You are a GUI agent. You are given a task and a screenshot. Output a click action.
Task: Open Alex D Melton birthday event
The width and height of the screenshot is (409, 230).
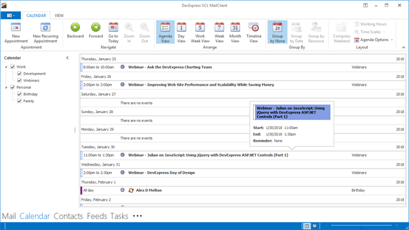243,190
